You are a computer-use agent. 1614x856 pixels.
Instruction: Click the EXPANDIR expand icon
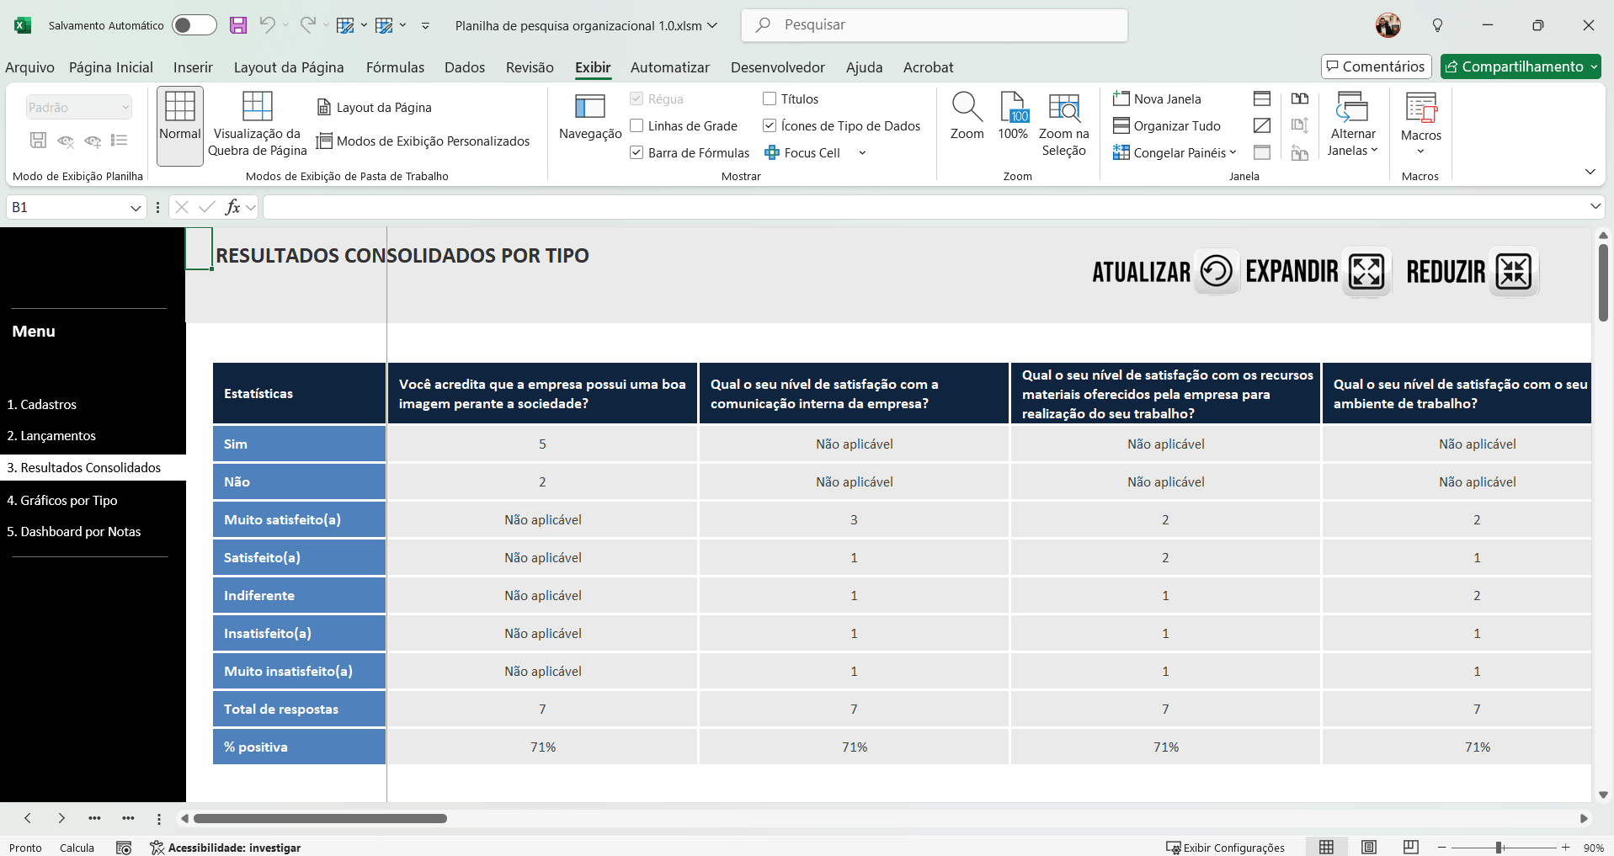(1366, 272)
